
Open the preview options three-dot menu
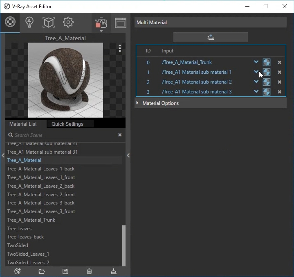[x=119, y=48]
